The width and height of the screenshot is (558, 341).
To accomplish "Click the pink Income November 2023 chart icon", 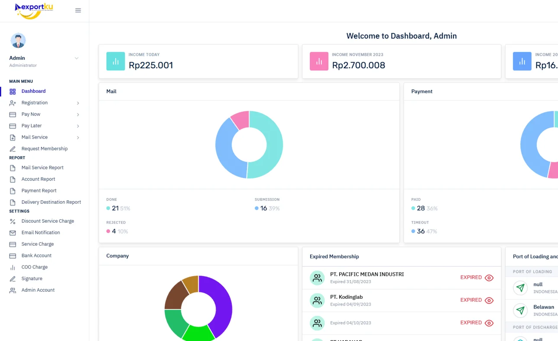I will 319,61.
